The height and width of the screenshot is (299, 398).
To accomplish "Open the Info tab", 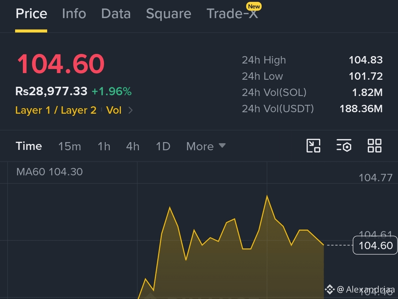I will click(74, 14).
